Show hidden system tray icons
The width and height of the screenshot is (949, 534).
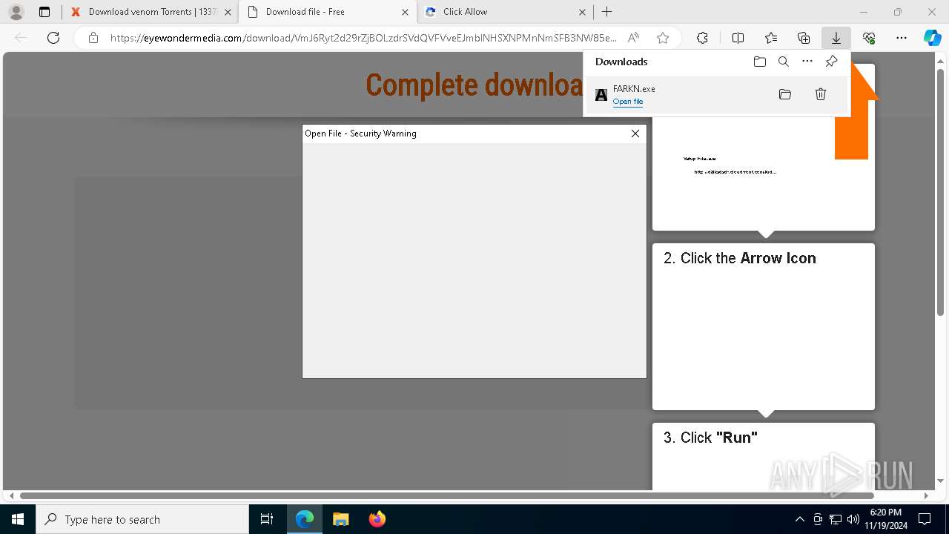tap(799, 519)
